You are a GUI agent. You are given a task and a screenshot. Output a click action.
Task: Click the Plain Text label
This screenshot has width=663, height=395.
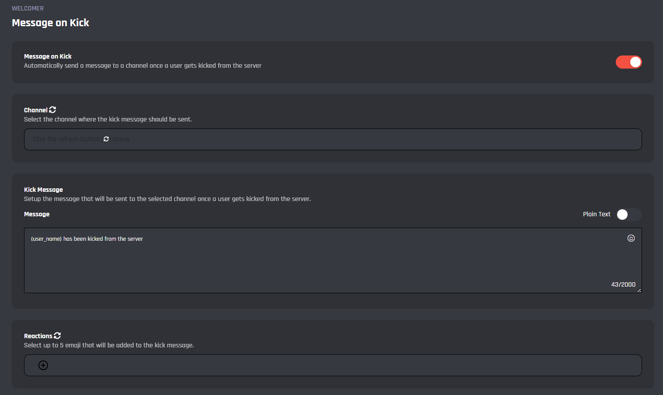click(596, 214)
